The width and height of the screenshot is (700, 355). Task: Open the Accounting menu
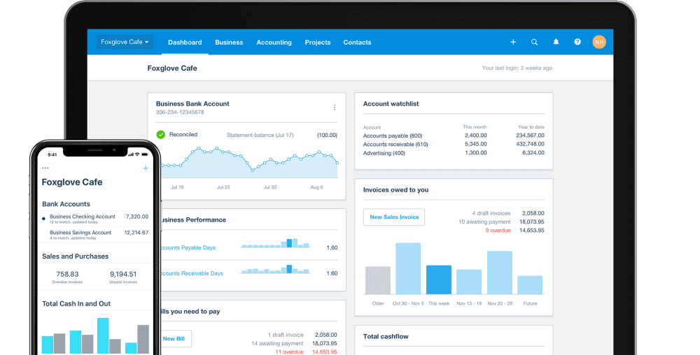[274, 42]
